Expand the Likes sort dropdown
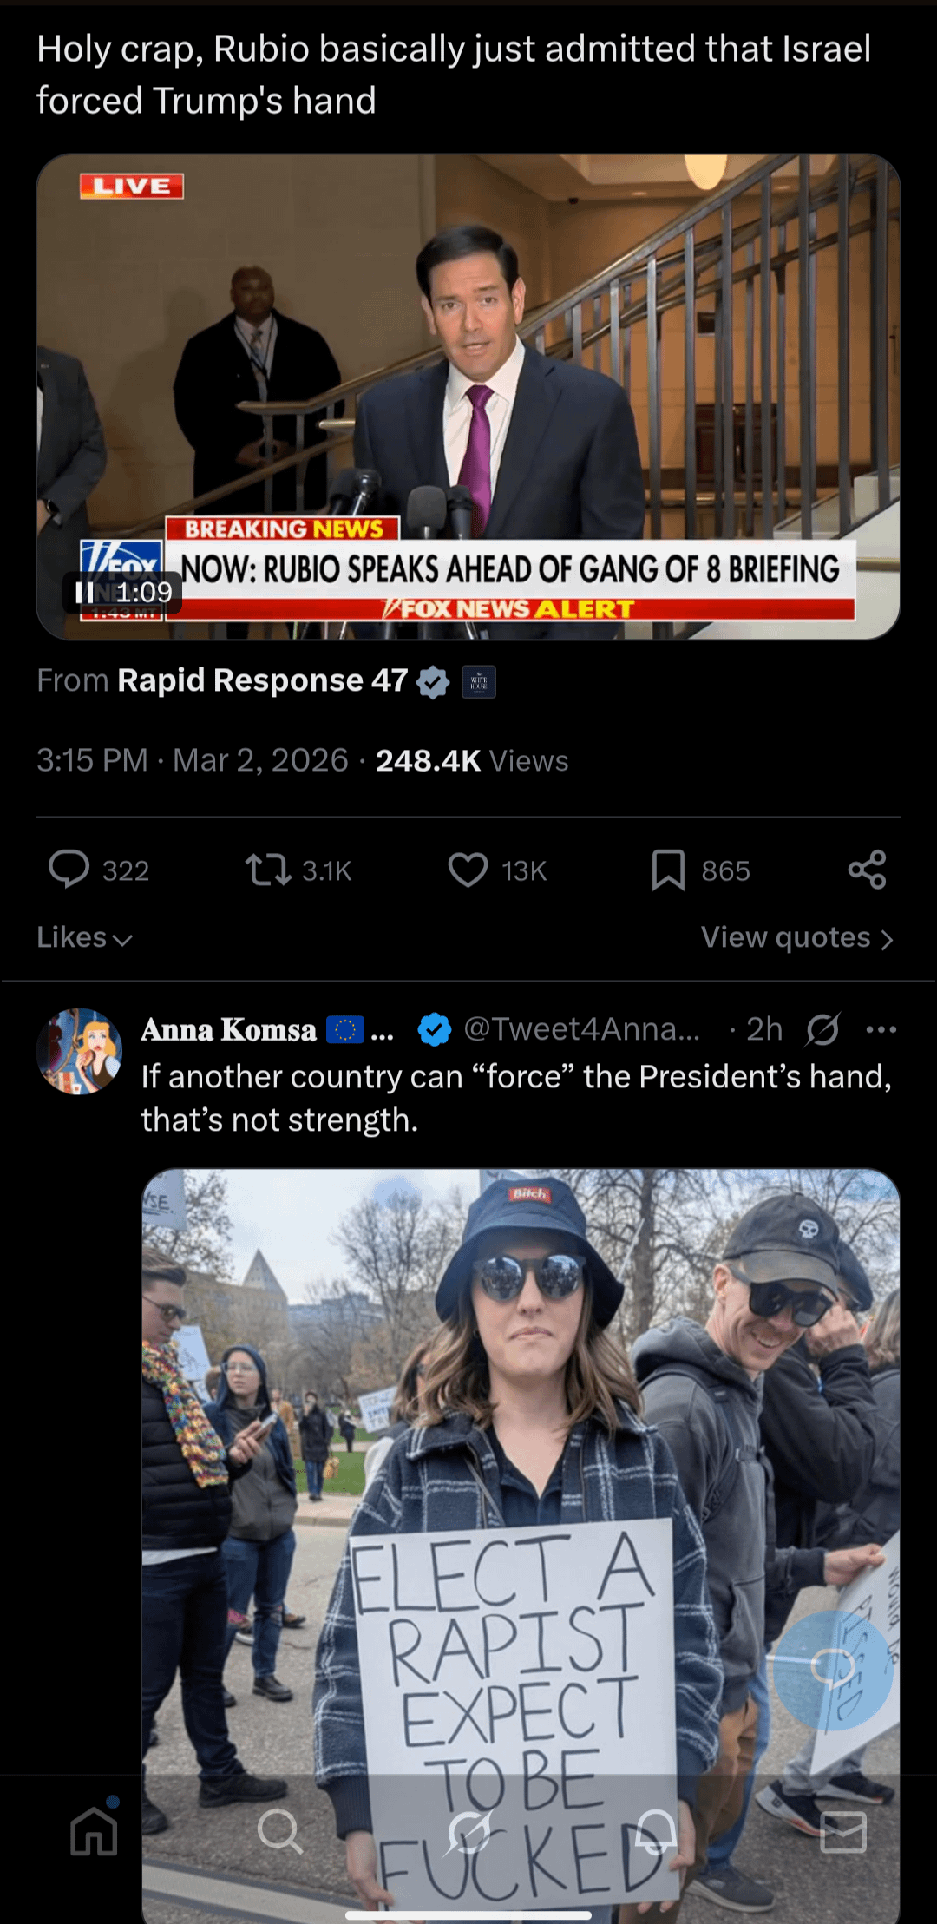Screen dimensions: 937x1924 pyautogui.click(x=84, y=938)
